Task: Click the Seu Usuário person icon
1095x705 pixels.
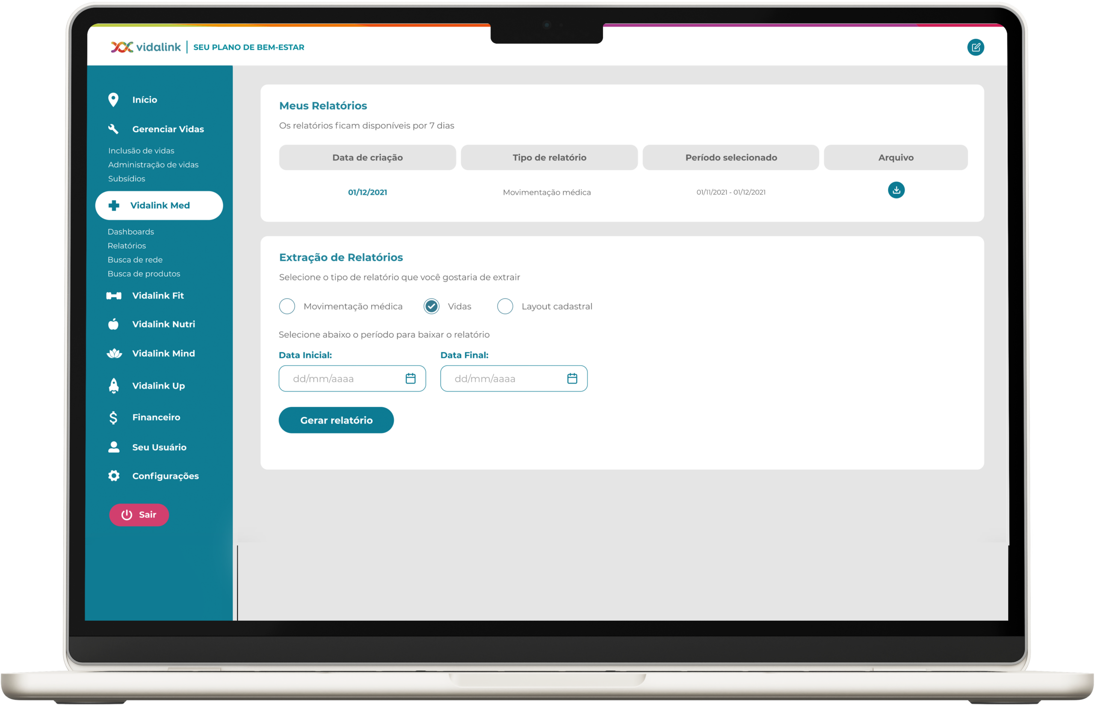Action: click(114, 447)
